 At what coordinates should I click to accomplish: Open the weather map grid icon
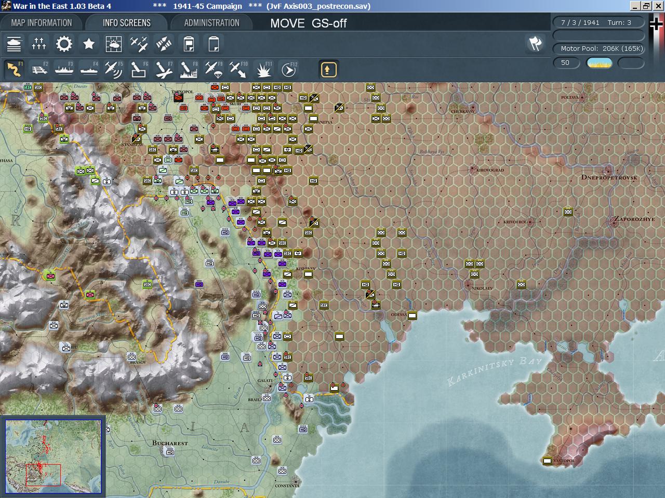click(114, 44)
